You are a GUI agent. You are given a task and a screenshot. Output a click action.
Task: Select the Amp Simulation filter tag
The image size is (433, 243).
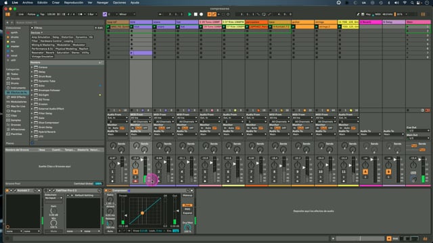[41, 37]
